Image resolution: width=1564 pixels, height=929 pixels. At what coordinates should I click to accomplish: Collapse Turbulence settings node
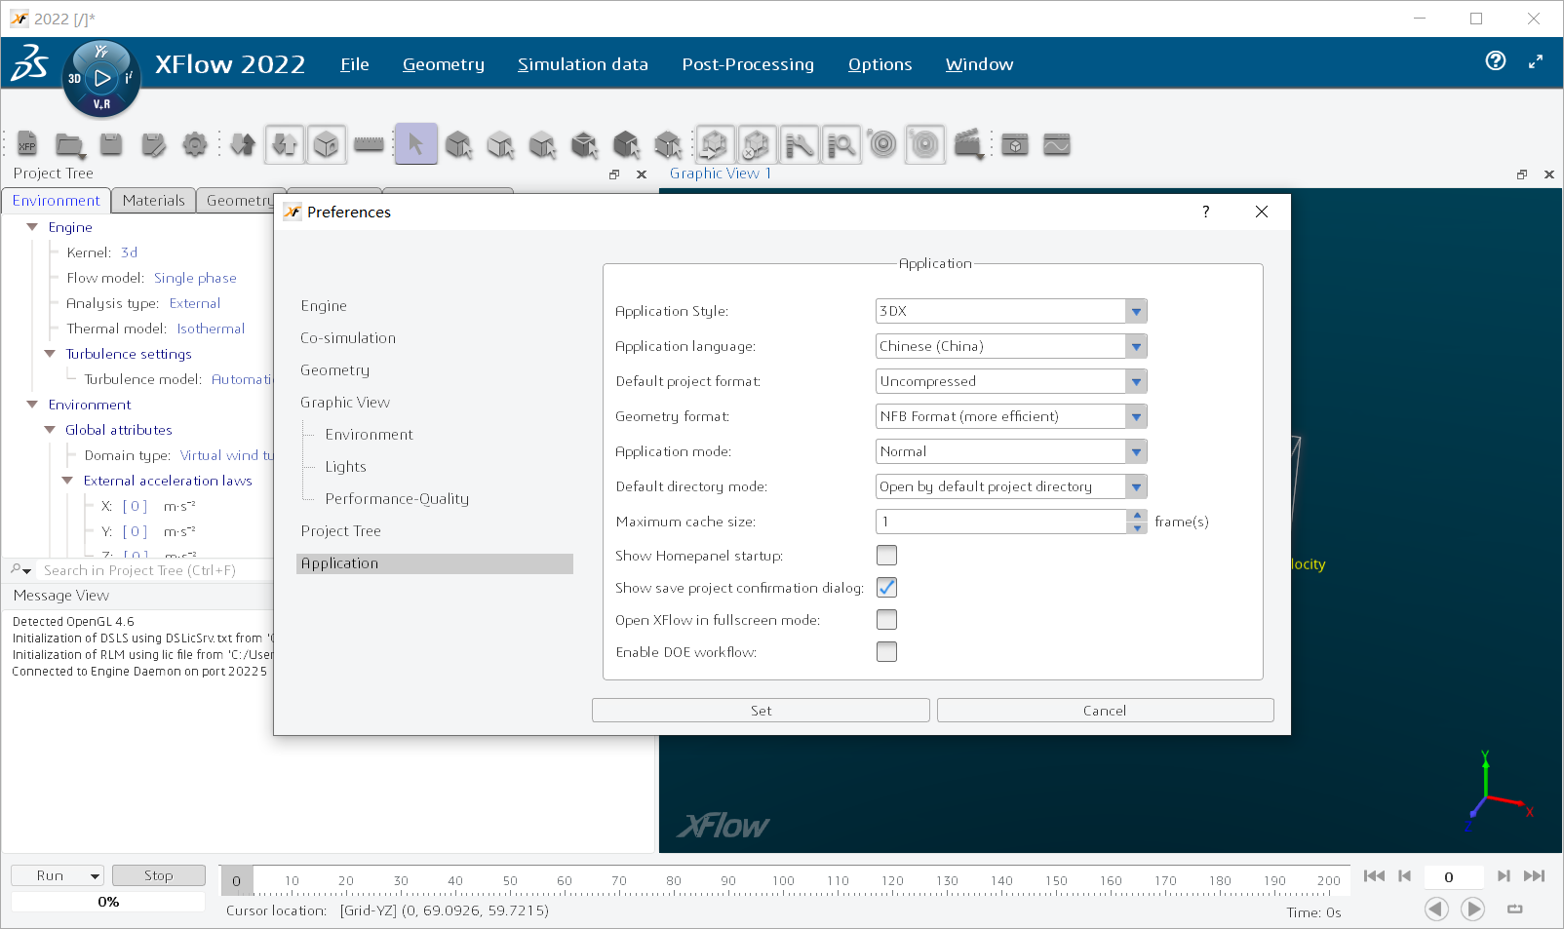(x=50, y=354)
